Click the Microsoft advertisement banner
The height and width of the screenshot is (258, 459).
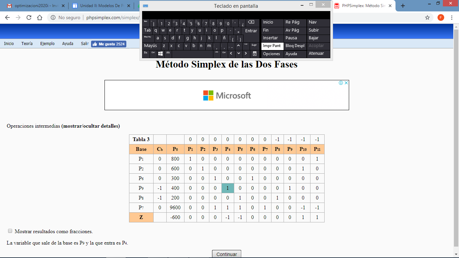coord(227,95)
